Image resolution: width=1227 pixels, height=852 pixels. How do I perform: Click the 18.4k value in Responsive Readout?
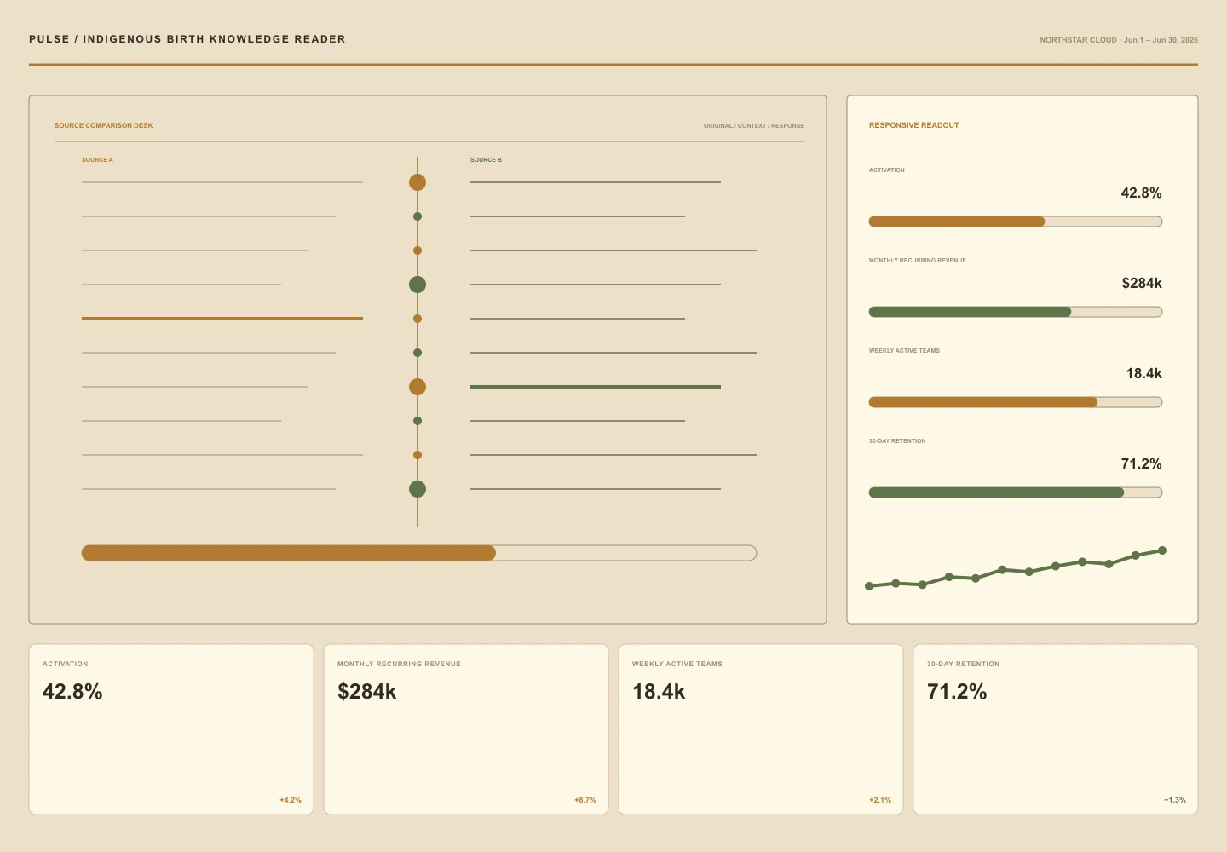click(1144, 374)
